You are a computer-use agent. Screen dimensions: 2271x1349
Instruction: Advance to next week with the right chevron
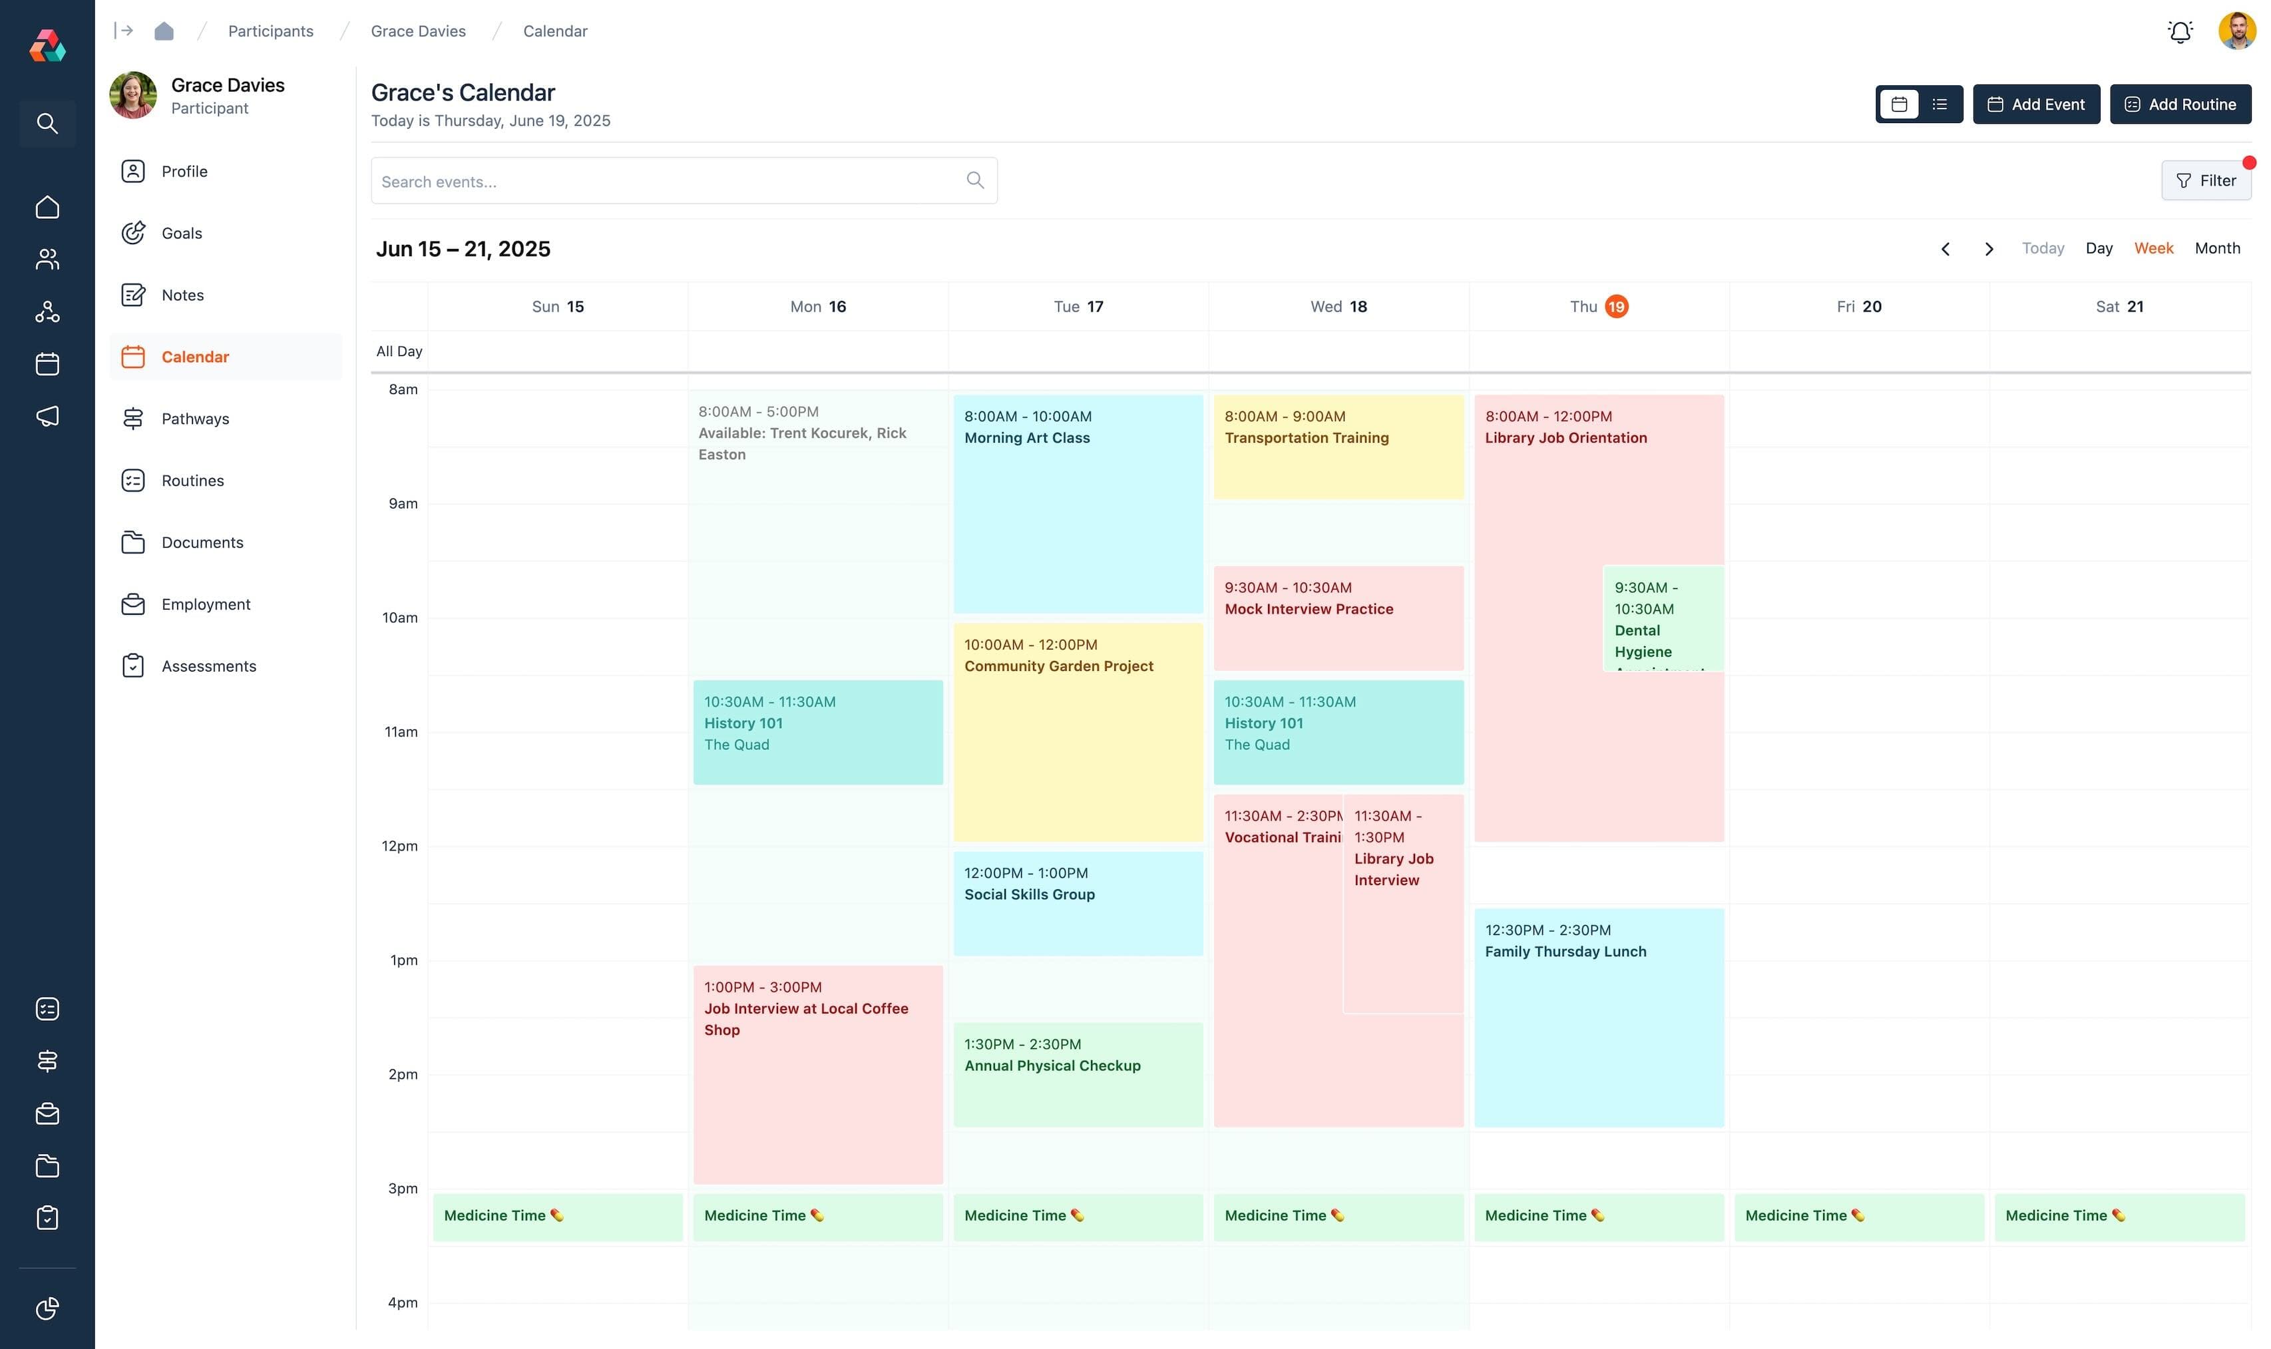[x=1988, y=248]
